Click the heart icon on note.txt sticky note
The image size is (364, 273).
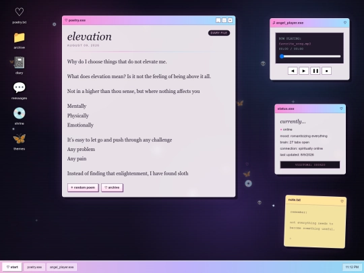click(342, 201)
